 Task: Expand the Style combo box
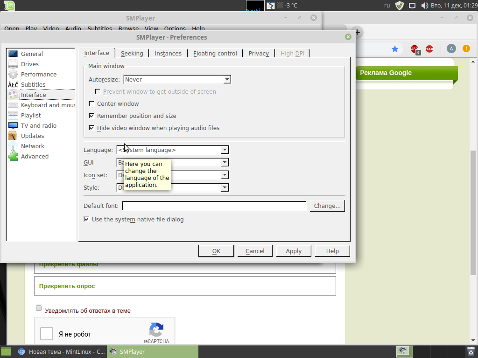pyautogui.click(x=225, y=187)
